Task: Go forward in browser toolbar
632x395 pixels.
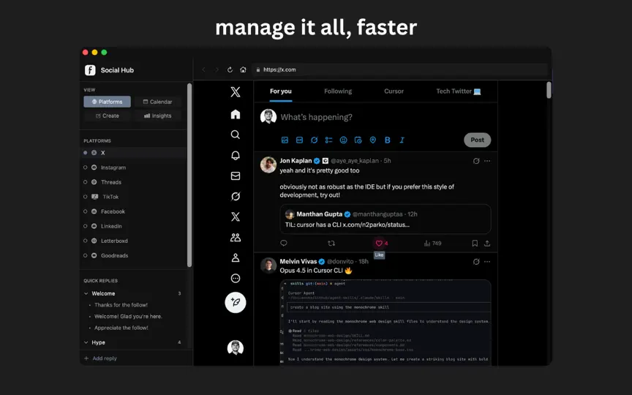Action: (x=217, y=69)
